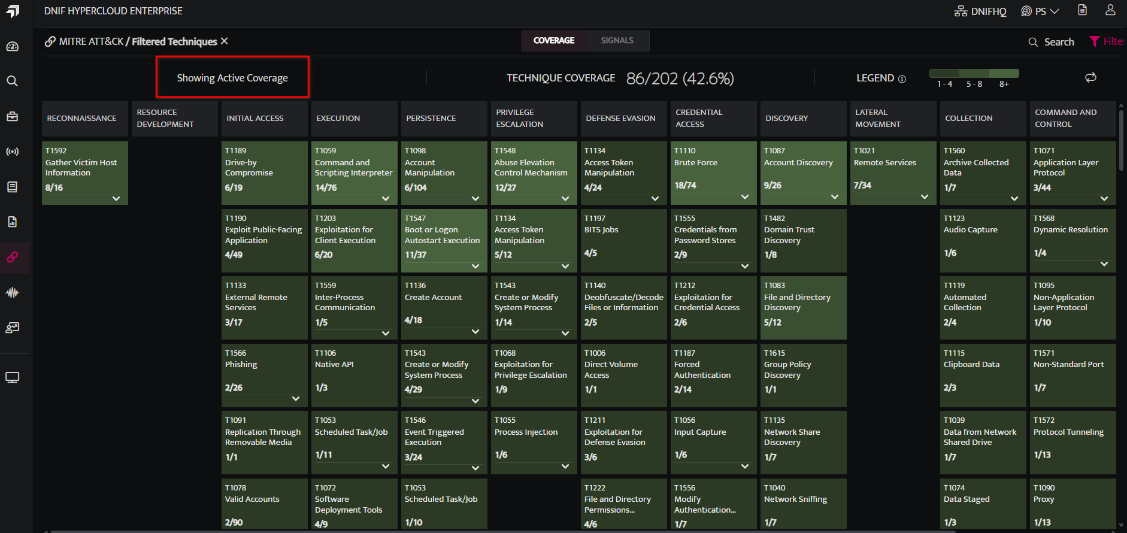
Task: Click the 1-4 legend color swatch
Action: pyautogui.click(x=944, y=73)
